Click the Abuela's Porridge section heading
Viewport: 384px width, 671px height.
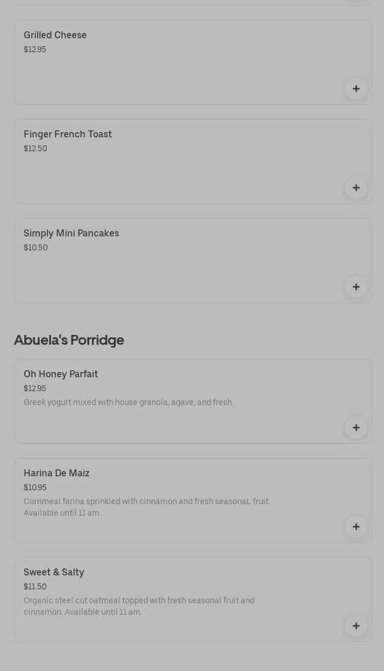(69, 340)
